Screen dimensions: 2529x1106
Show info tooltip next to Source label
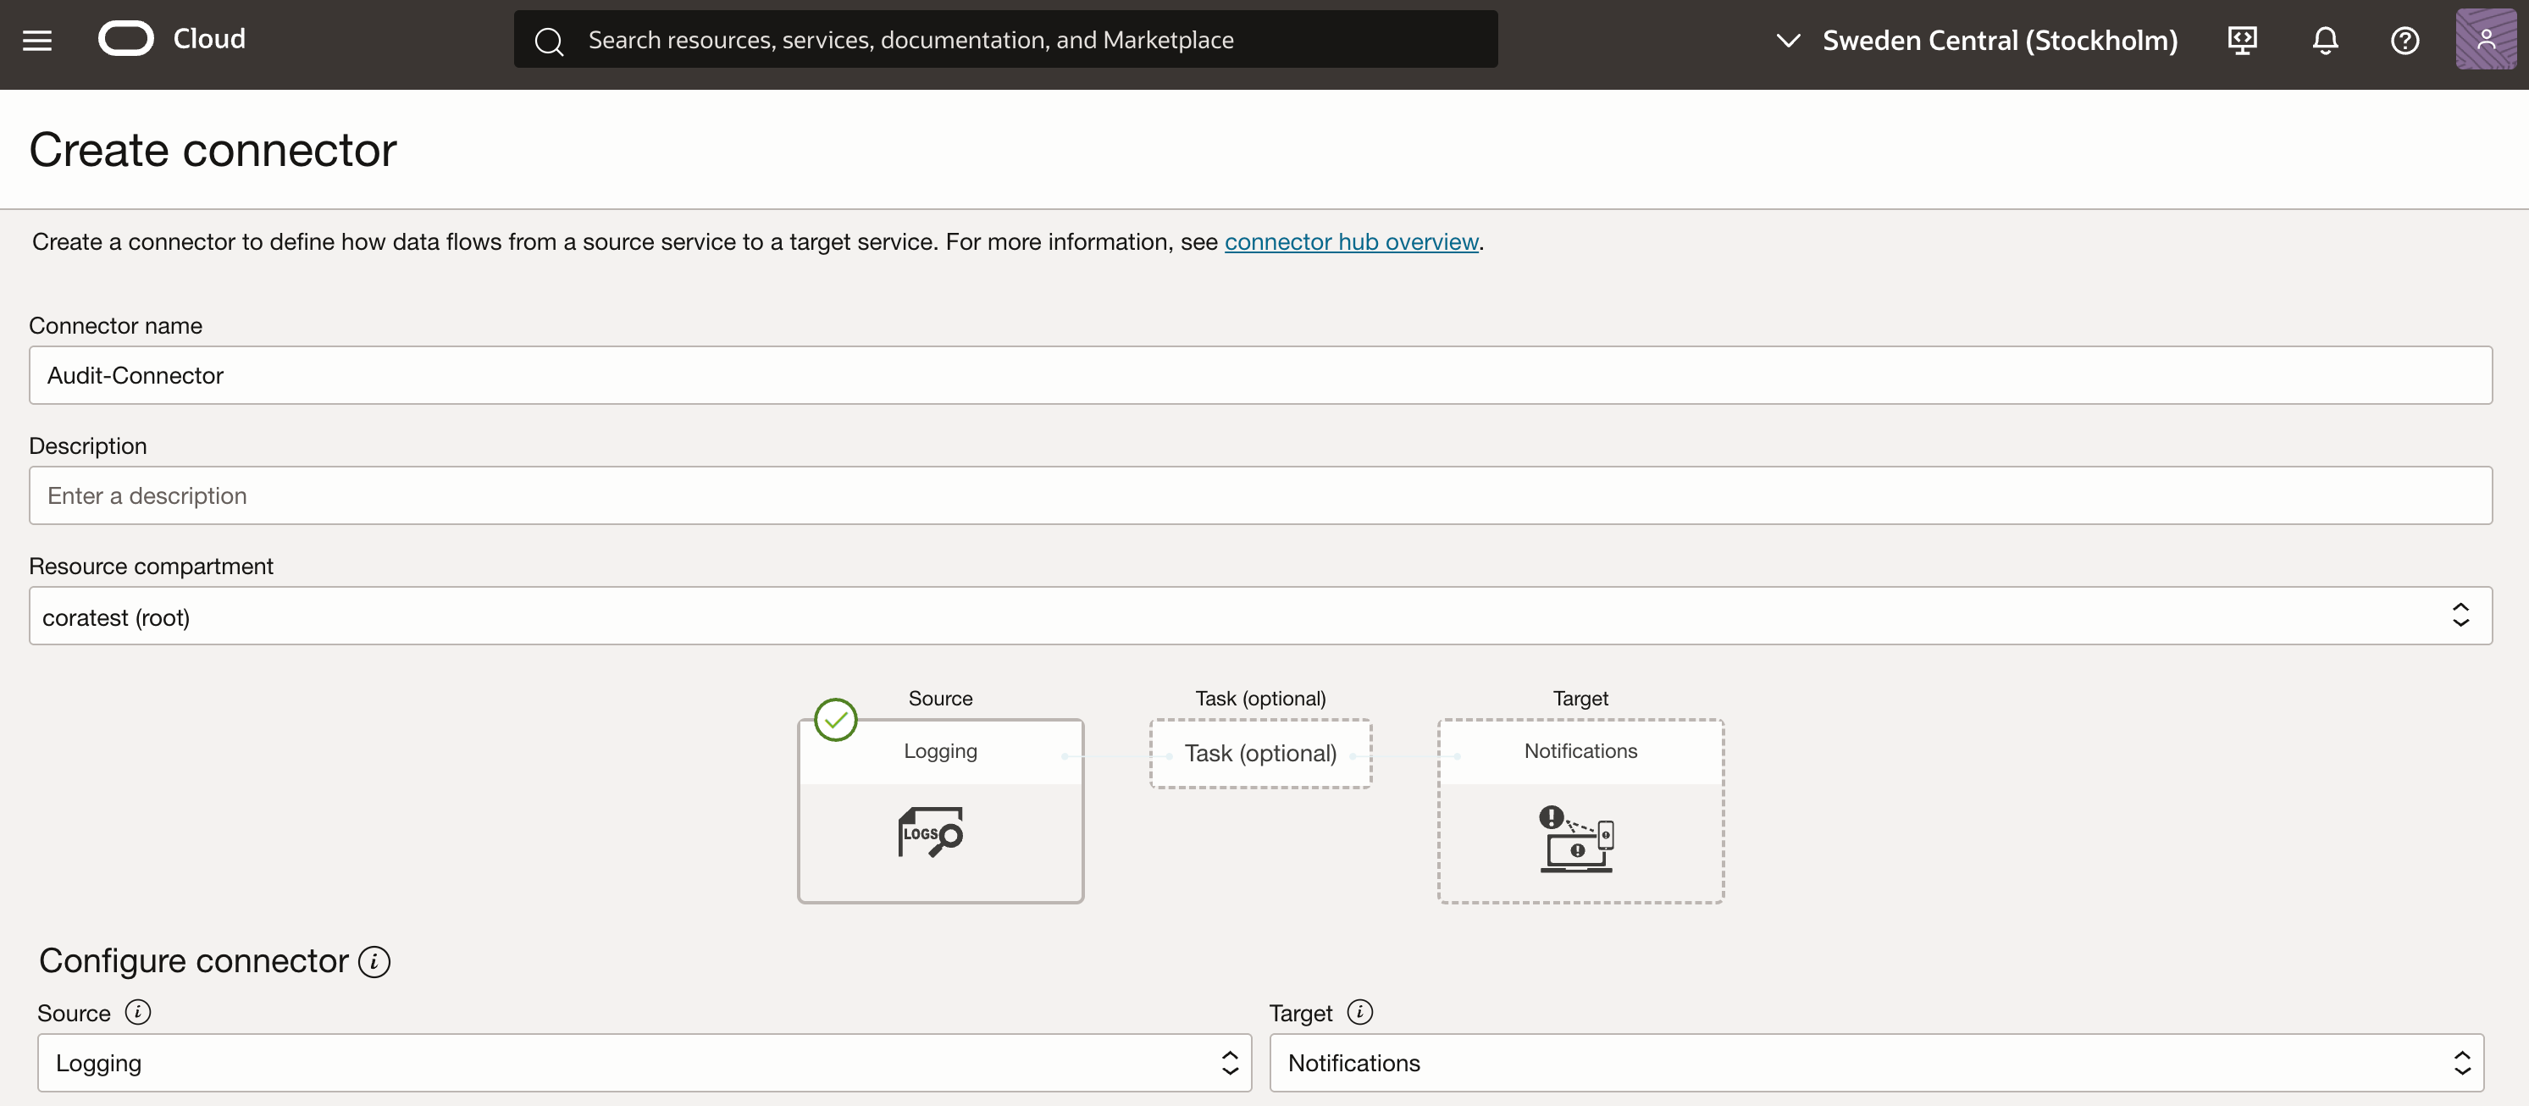point(138,1012)
